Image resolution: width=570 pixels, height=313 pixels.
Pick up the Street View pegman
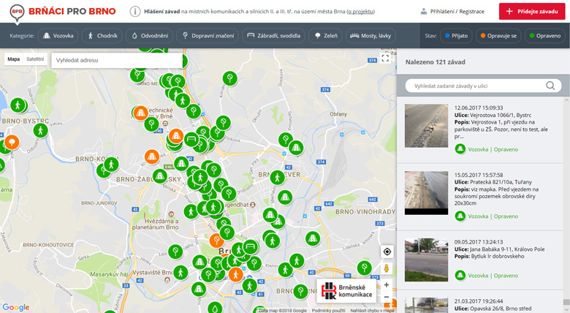pyautogui.click(x=387, y=268)
